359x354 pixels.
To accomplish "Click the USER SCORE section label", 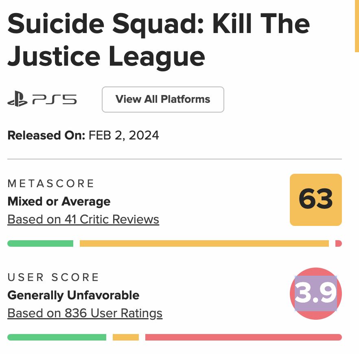I will click(53, 277).
